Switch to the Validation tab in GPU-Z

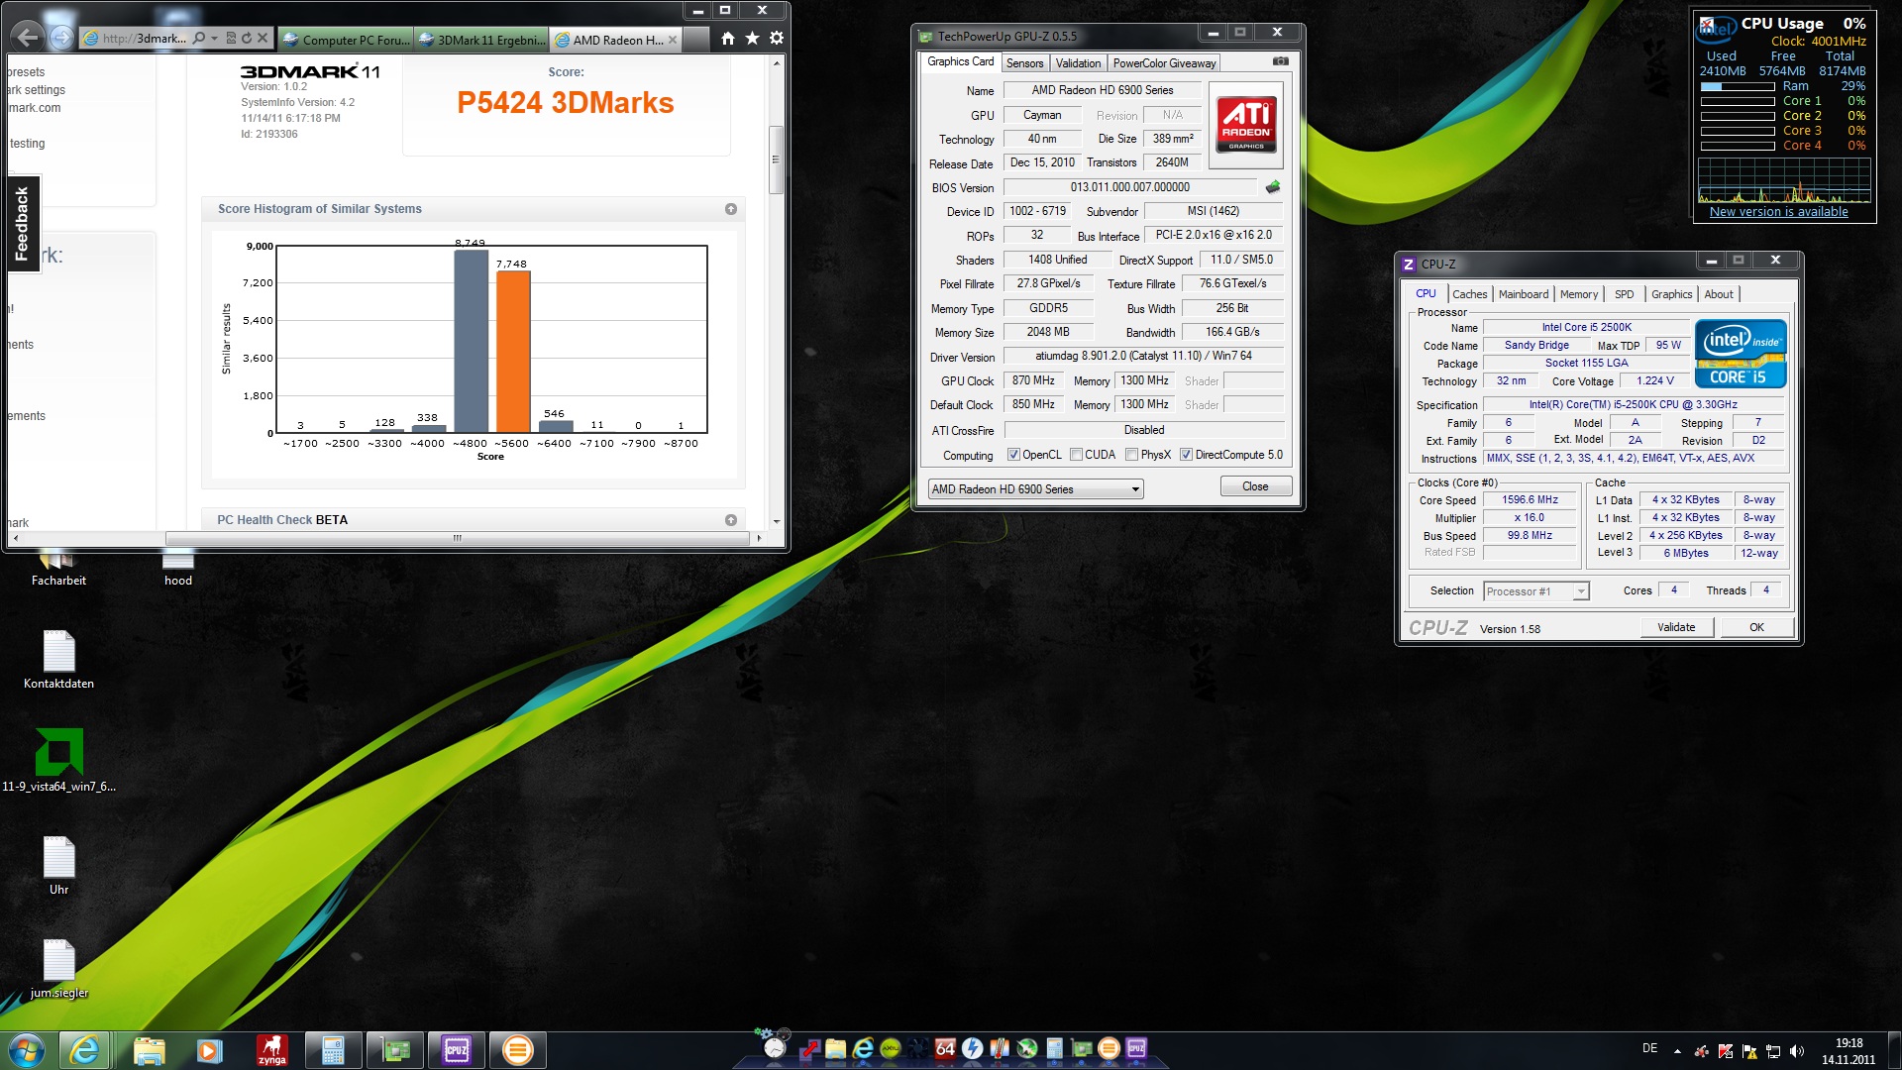pos(1078,63)
